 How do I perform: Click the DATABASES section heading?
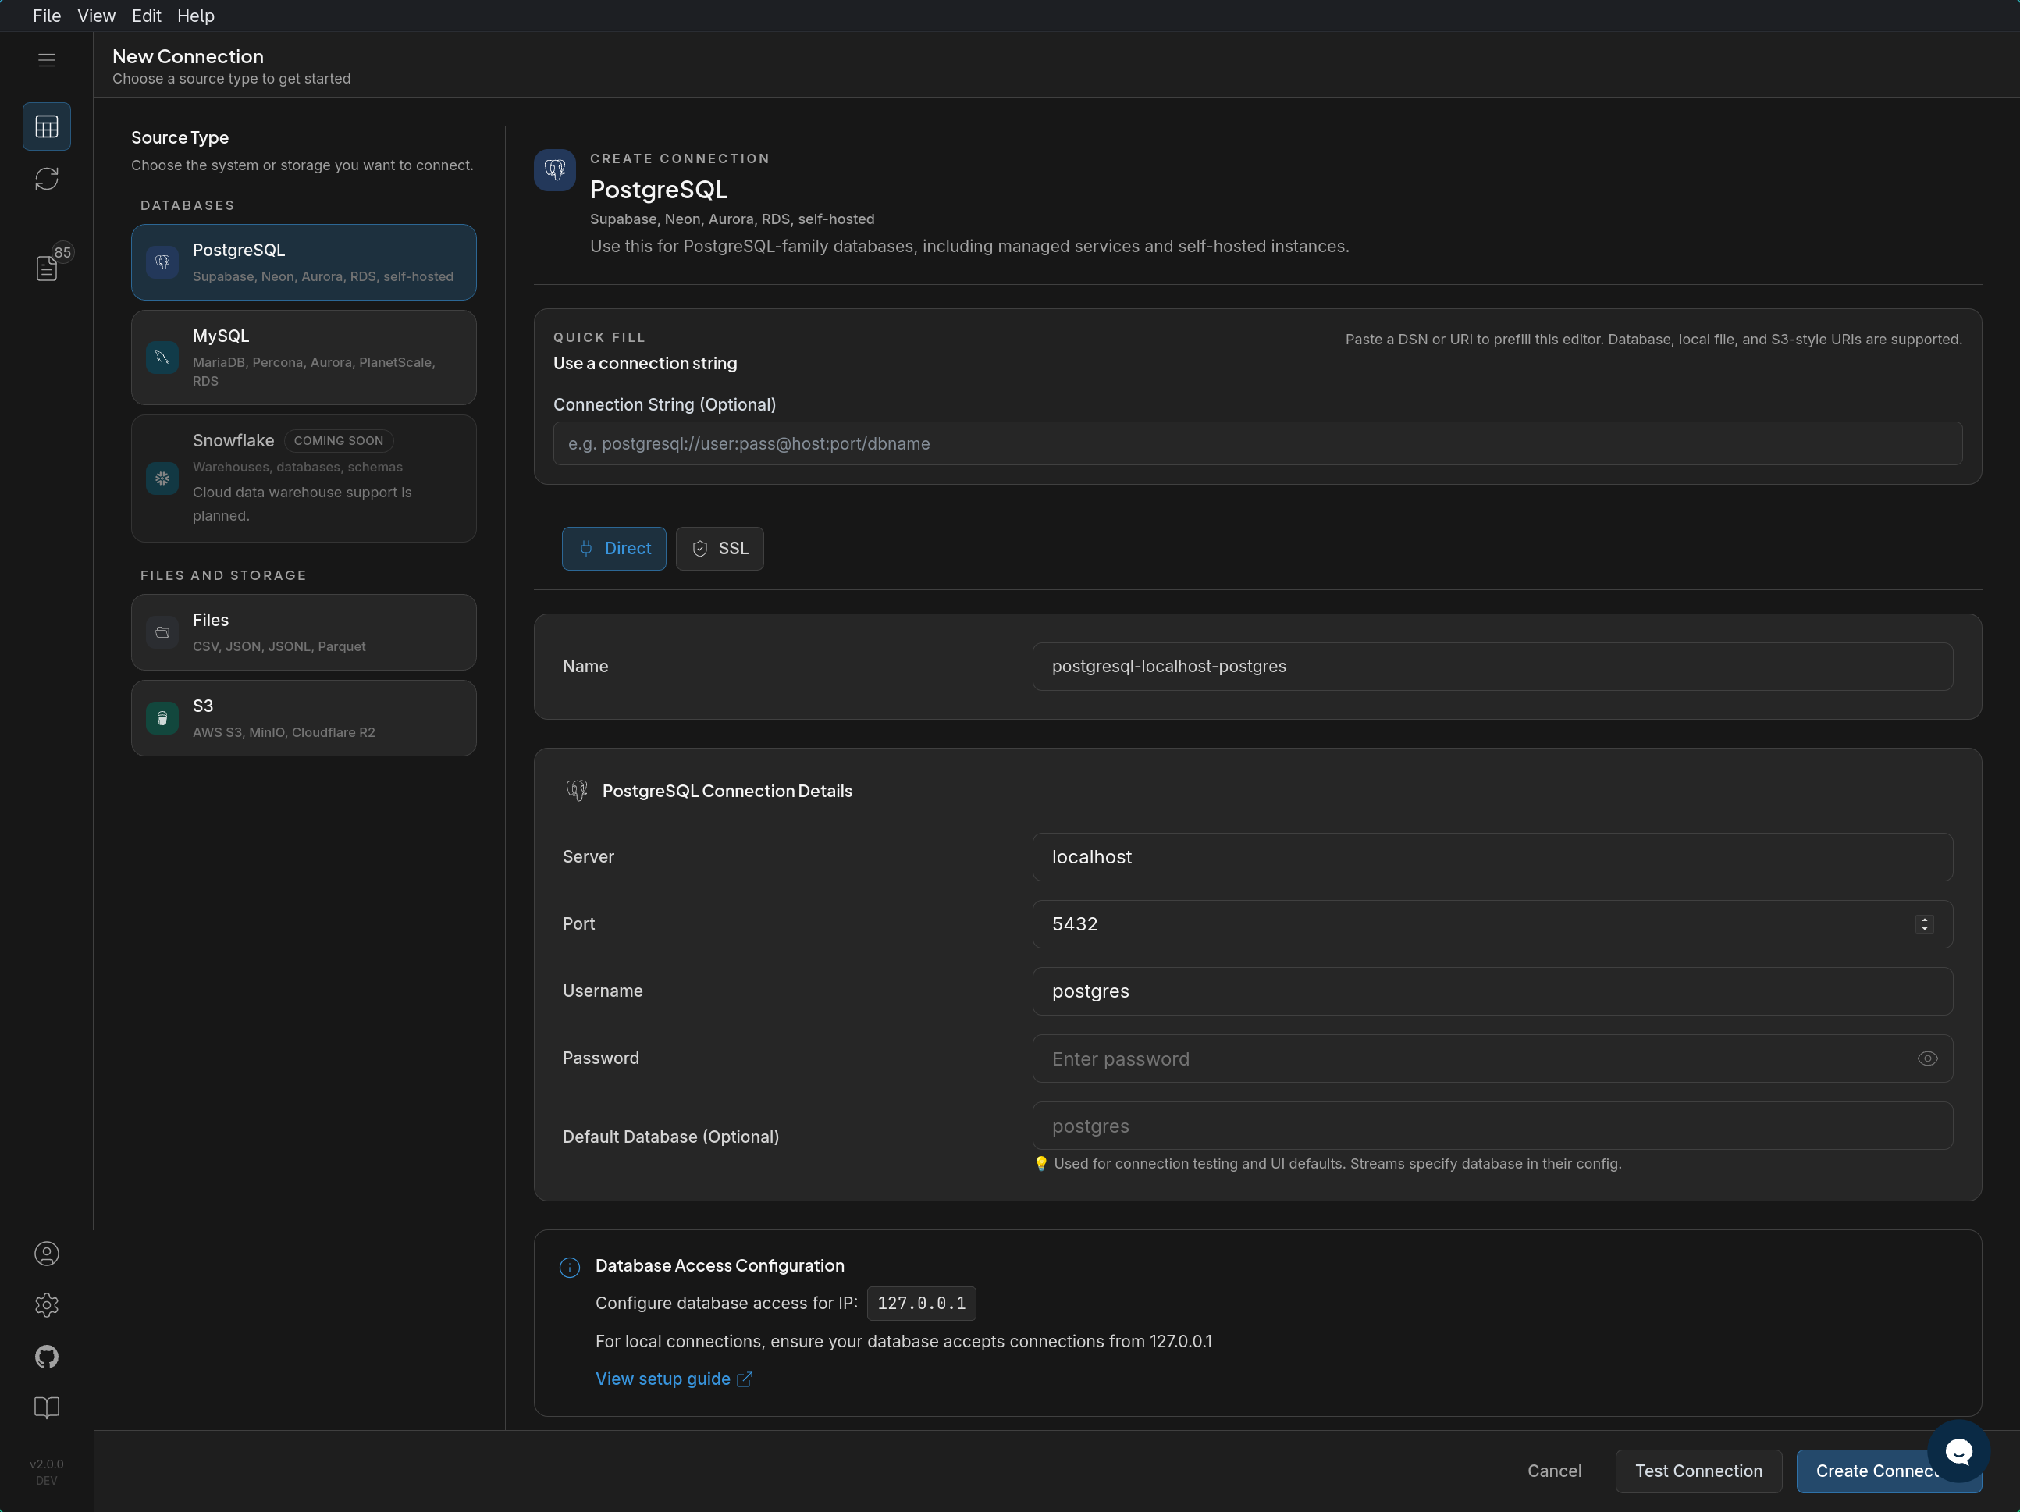pos(187,205)
